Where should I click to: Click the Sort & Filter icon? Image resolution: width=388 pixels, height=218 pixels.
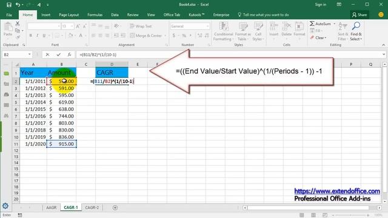coord(343,26)
